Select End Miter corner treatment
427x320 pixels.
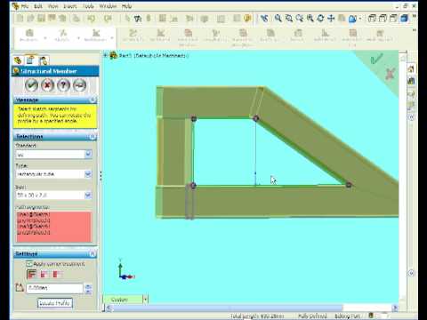tap(31, 275)
